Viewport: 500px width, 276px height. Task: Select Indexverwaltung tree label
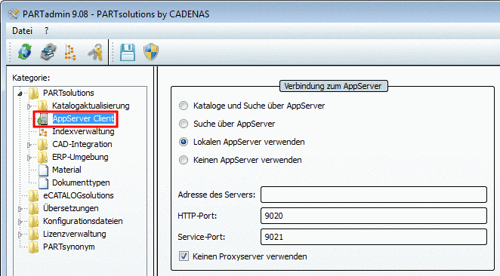point(83,131)
